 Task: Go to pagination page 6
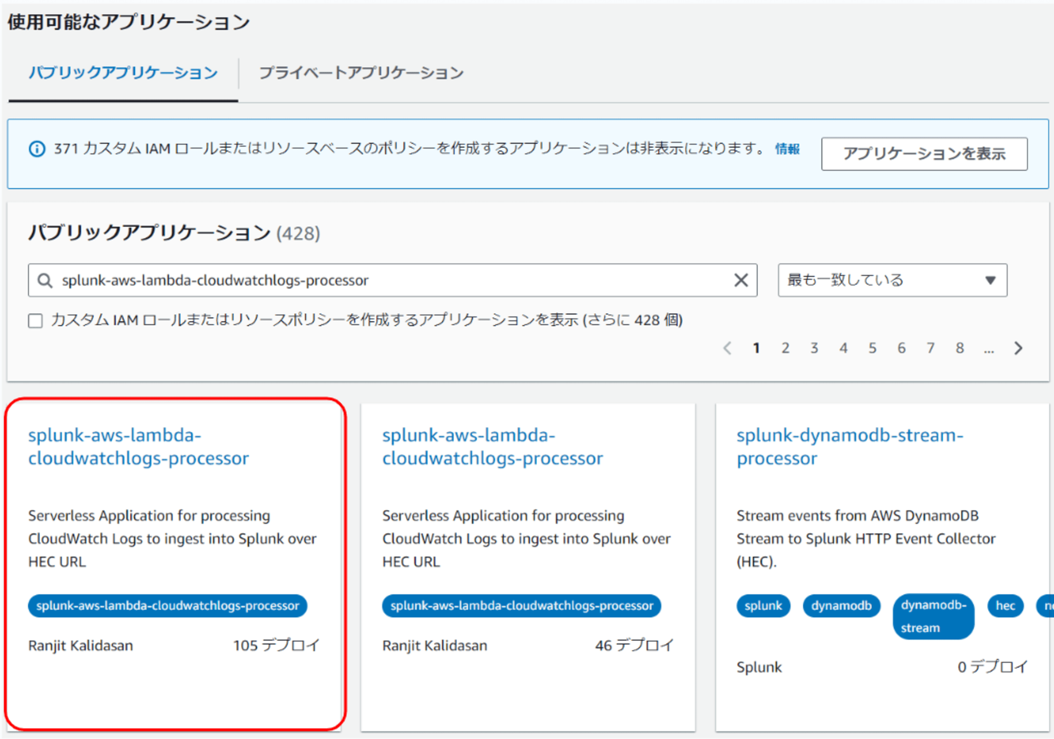pyautogui.click(x=902, y=348)
